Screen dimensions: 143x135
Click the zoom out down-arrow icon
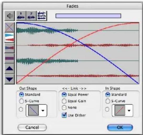pyautogui.click(x=10, y=79)
